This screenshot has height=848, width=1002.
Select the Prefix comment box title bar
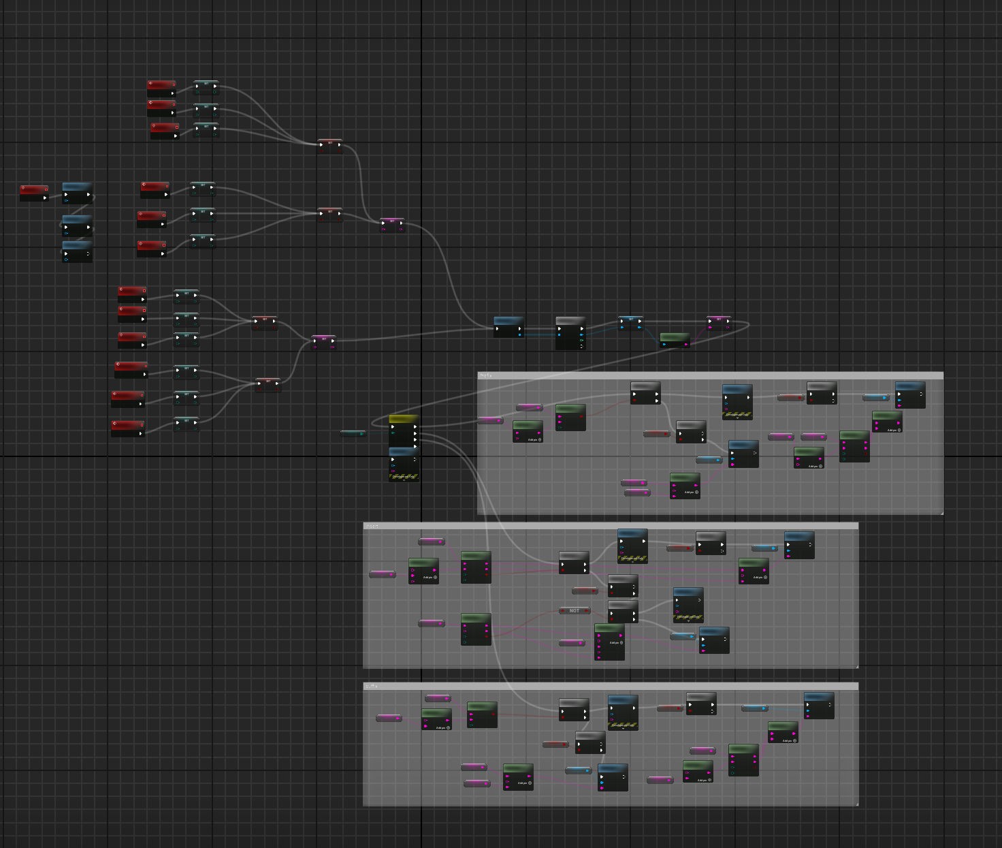pos(710,375)
